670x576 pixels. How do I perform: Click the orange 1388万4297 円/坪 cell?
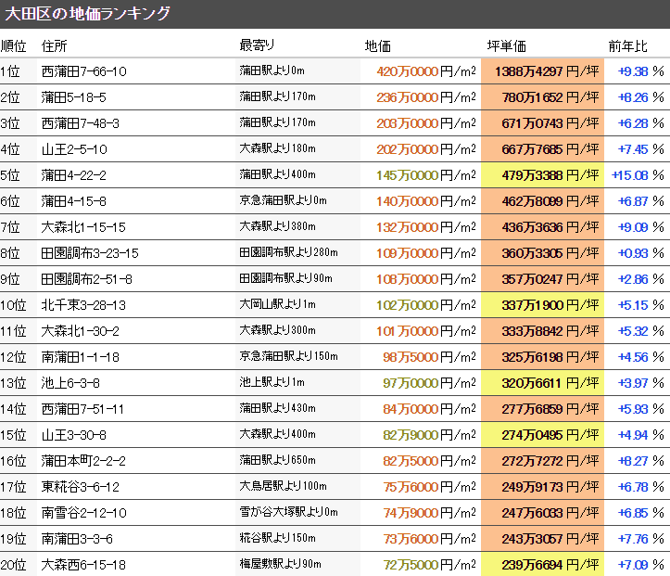542,71
